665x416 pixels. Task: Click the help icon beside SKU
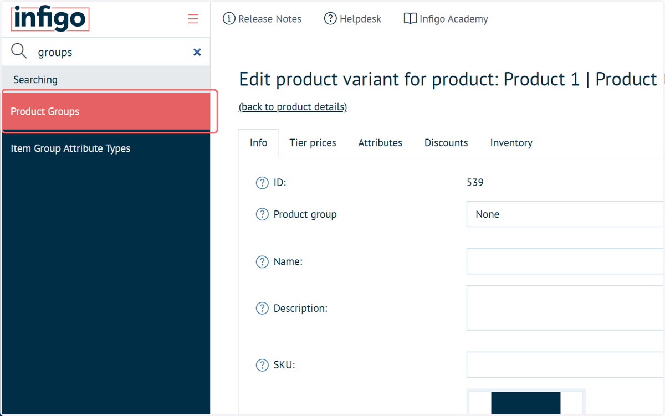pos(262,366)
